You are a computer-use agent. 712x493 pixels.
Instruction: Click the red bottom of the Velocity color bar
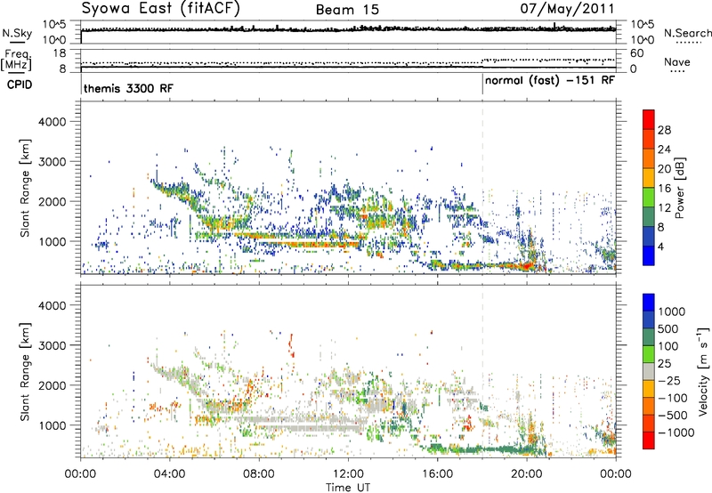point(649,440)
